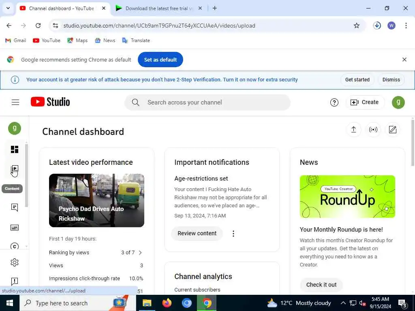Open Settings gear in sidebar
The height and width of the screenshot is (311, 415).
click(x=15, y=262)
